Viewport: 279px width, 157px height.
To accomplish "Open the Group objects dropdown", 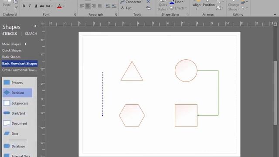I will point(220,8).
